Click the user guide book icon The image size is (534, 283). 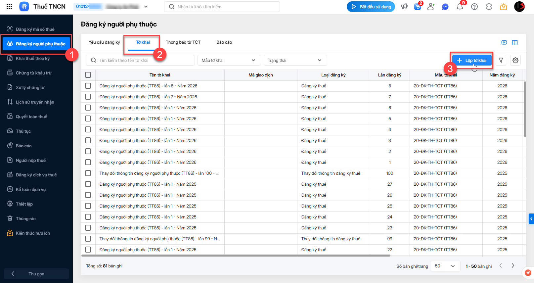click(515, 42)
